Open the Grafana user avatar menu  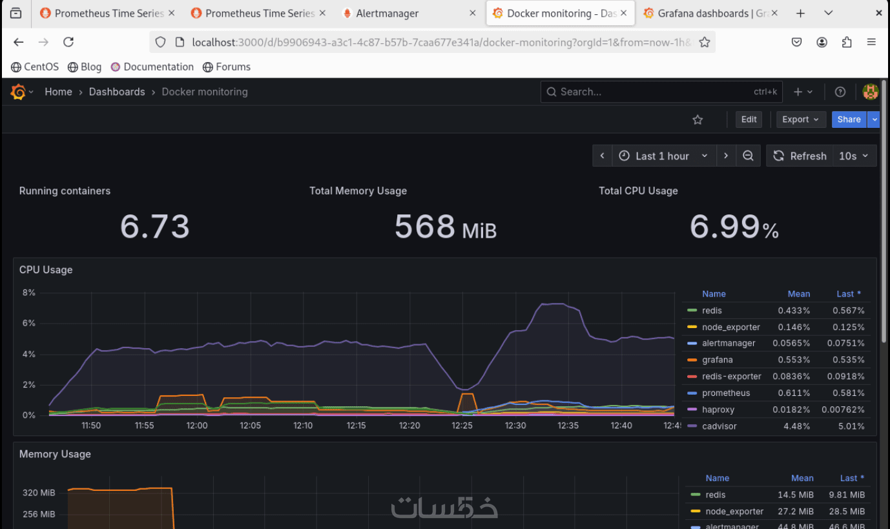click(x=871, y=92)
